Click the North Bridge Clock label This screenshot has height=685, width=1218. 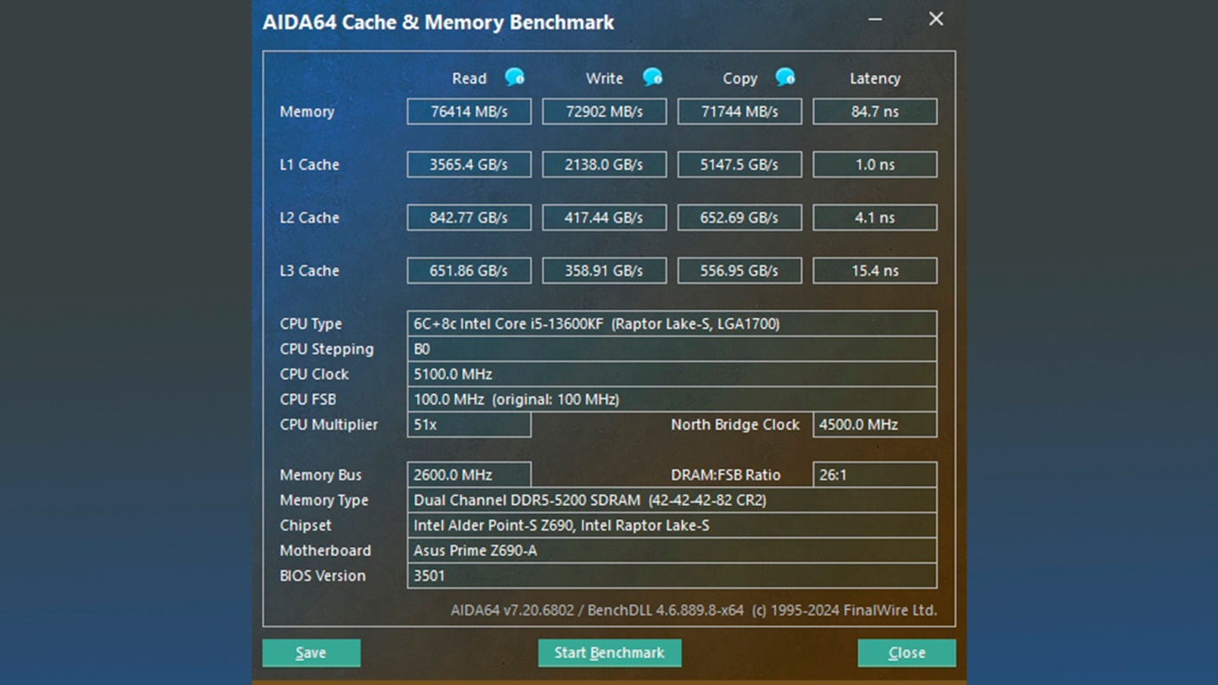coord(735,425)
